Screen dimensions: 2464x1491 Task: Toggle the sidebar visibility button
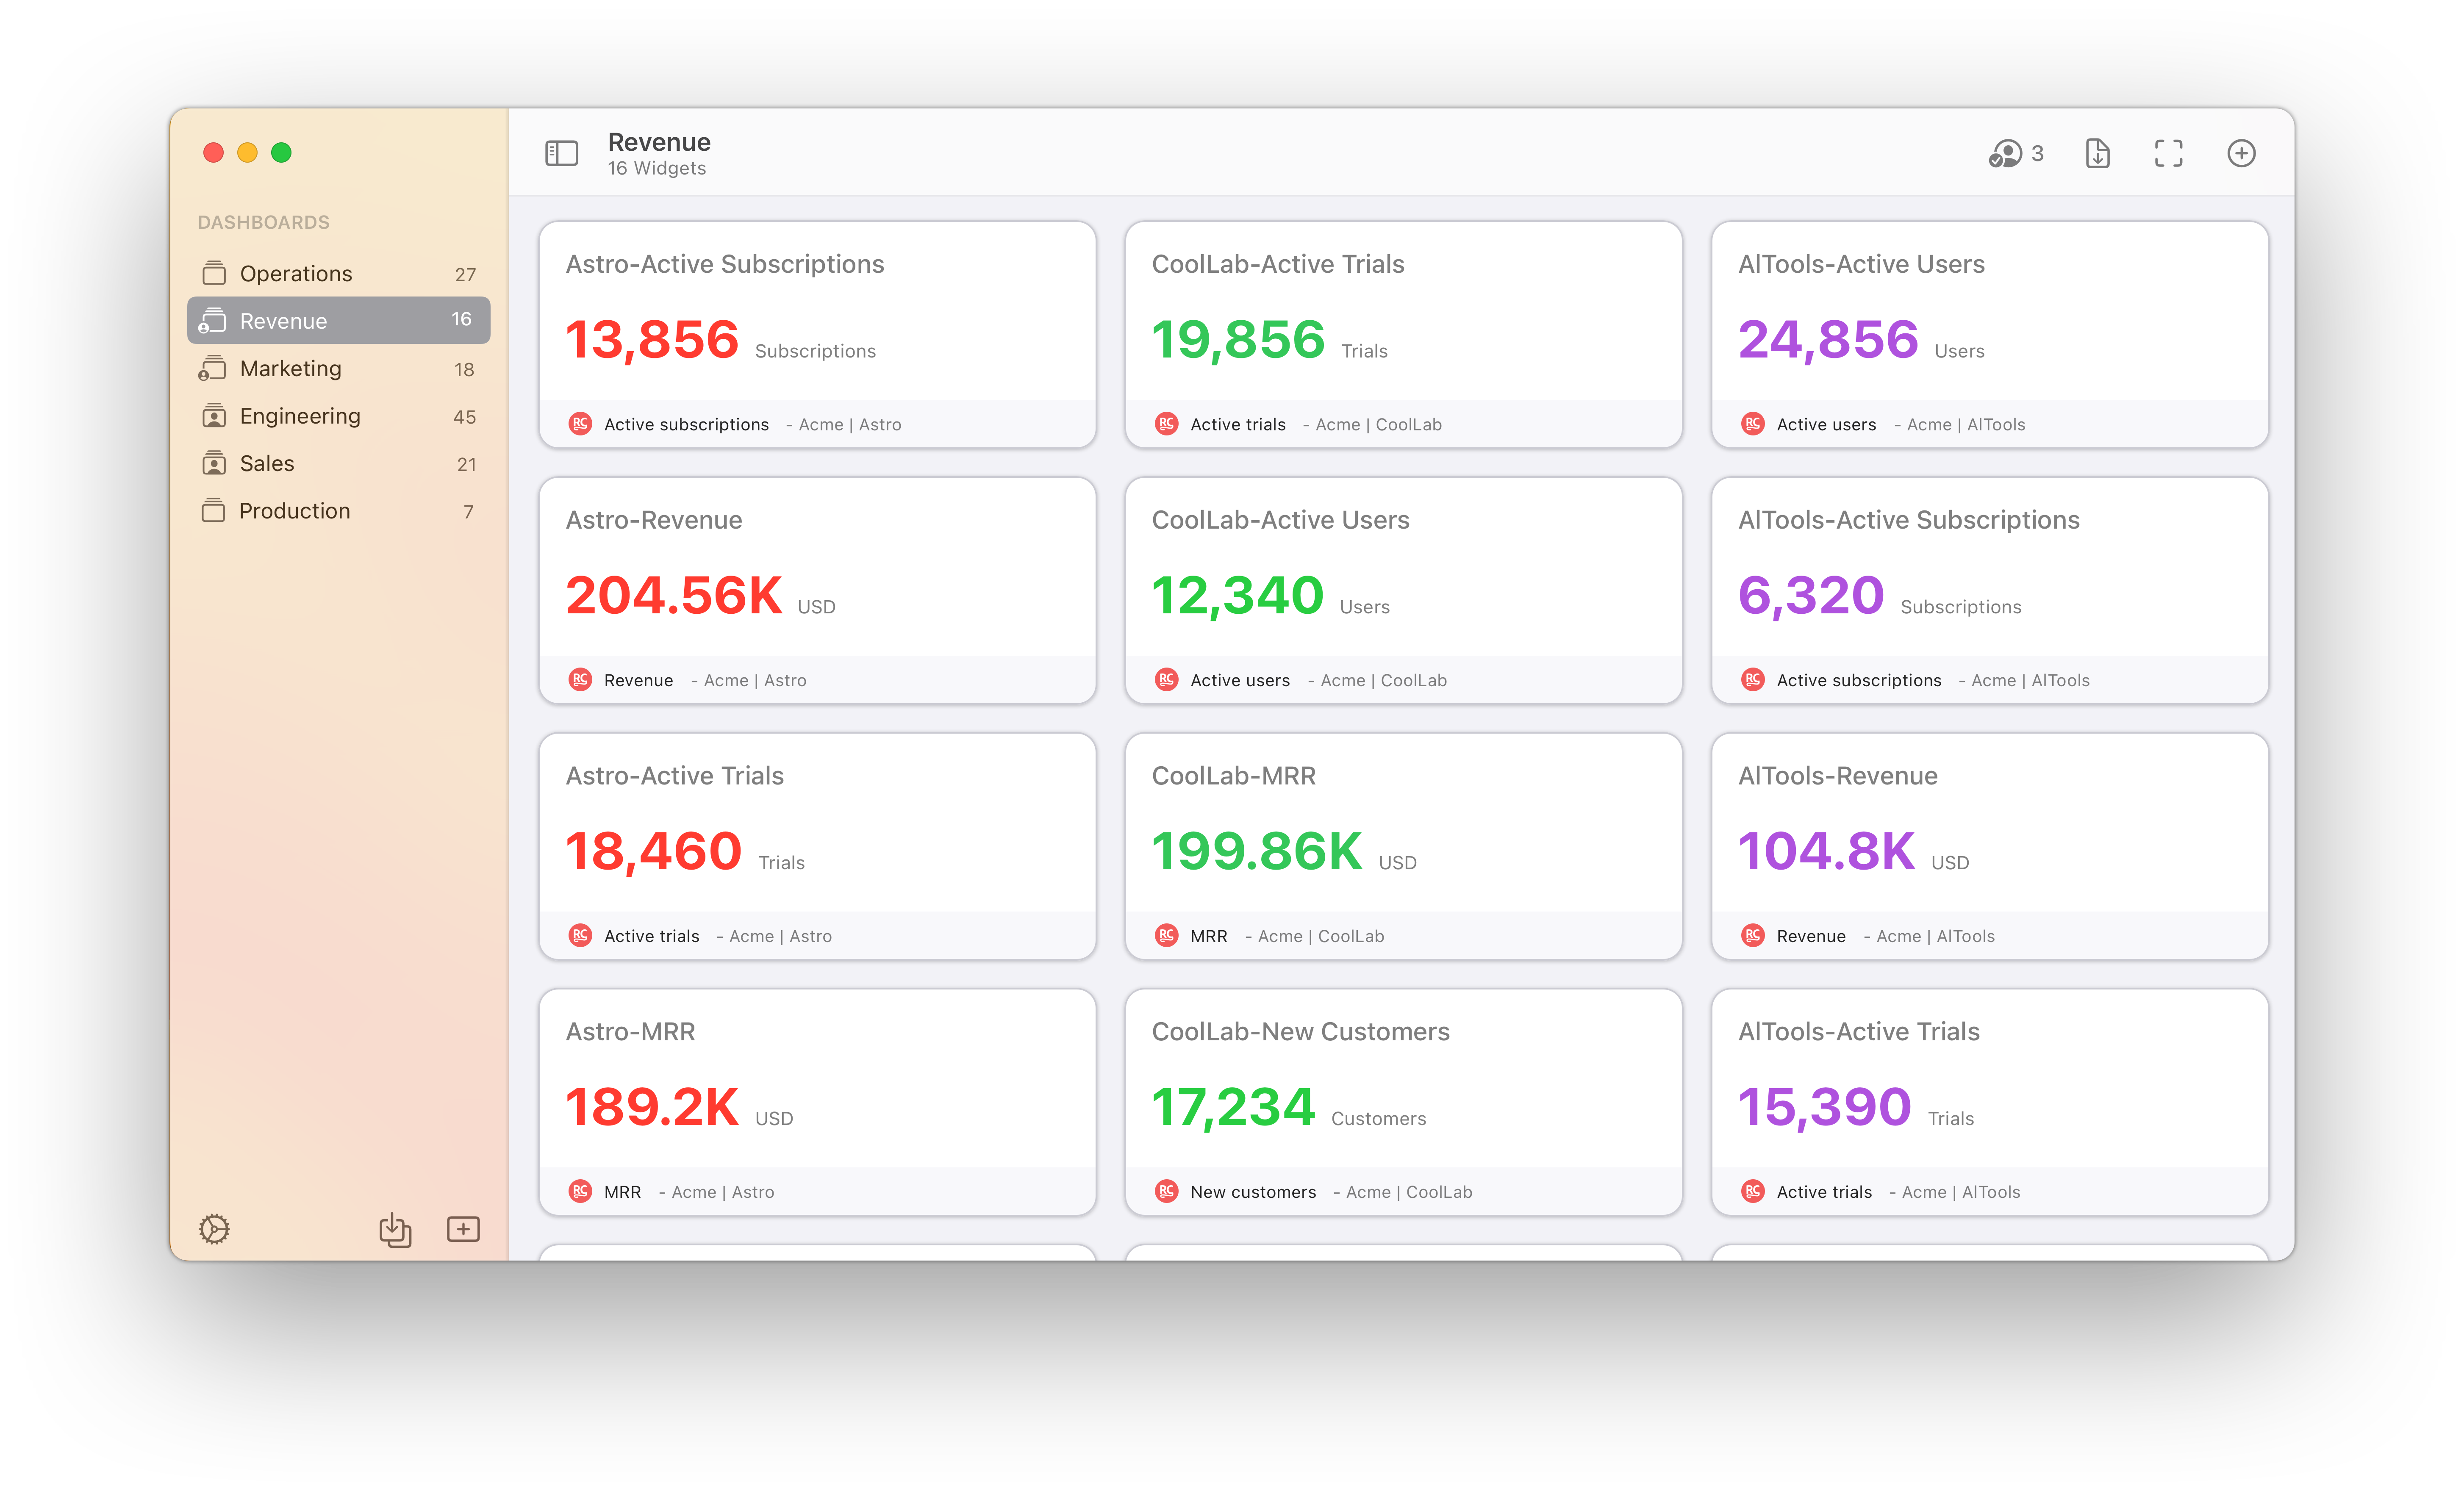click(561, 153)
